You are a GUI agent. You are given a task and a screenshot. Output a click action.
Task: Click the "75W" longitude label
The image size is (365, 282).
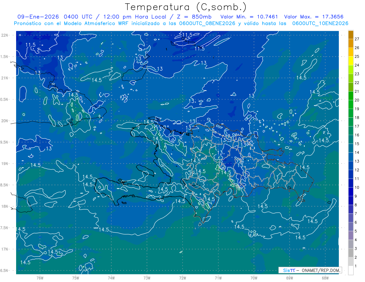(x=76, y=278)
